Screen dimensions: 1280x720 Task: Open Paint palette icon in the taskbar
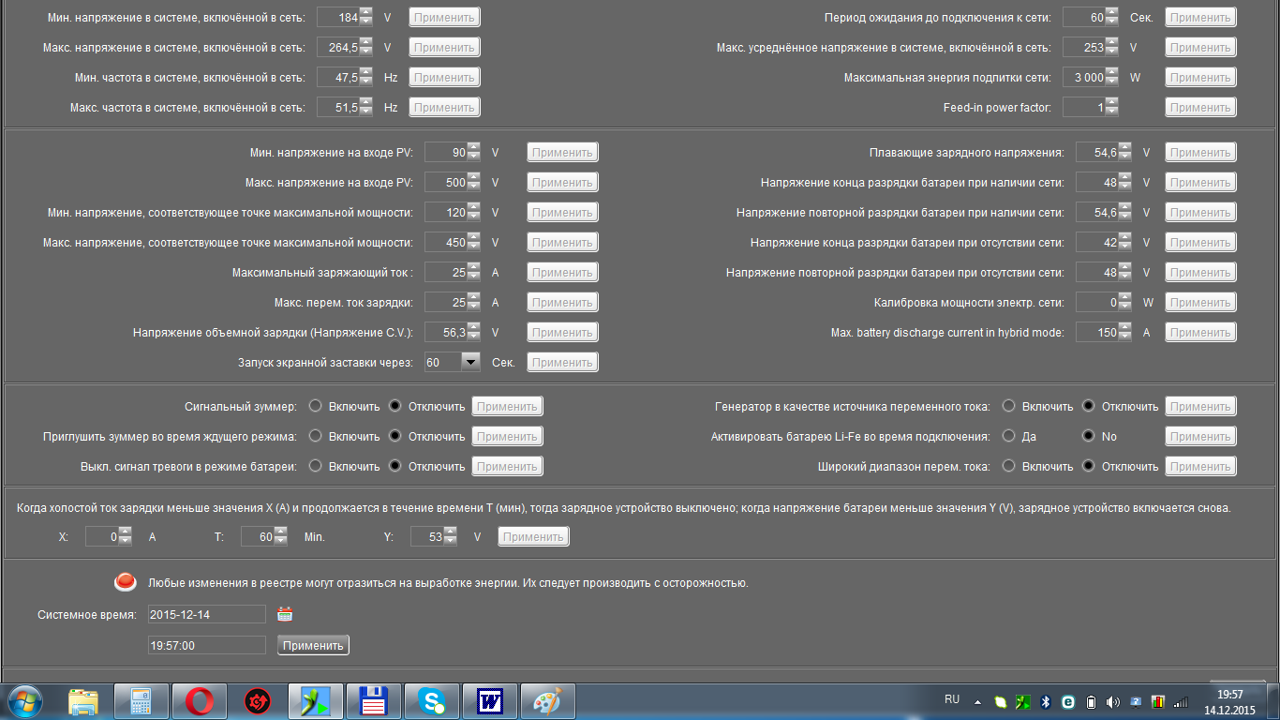(x=547, y=701)
